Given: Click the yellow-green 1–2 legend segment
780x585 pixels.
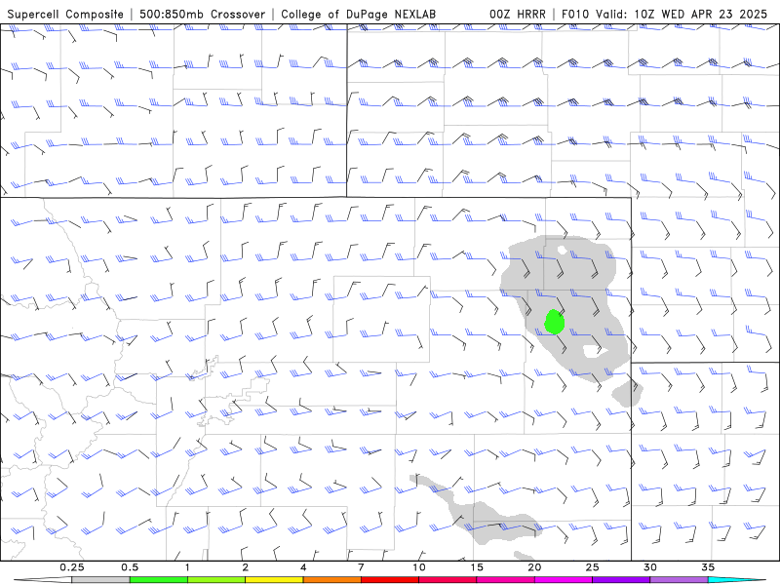Looking at the screenshot, I should (x=215, y=580).
